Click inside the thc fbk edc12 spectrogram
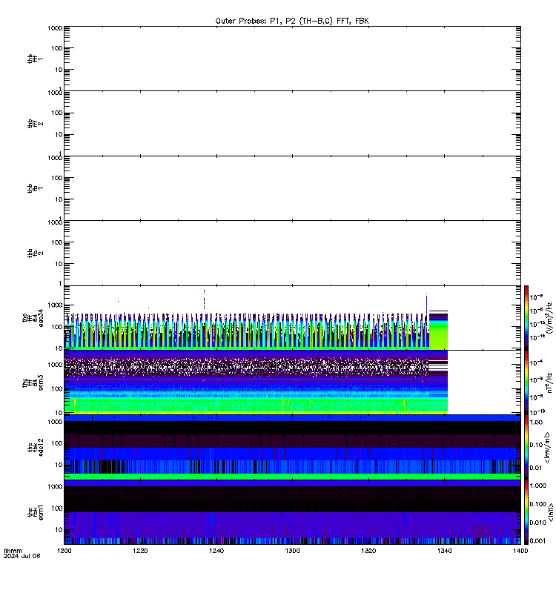Viewport: 556px width, 593px height. click(292, 448)
